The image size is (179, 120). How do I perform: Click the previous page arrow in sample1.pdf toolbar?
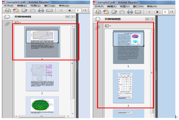pos(61,10)
